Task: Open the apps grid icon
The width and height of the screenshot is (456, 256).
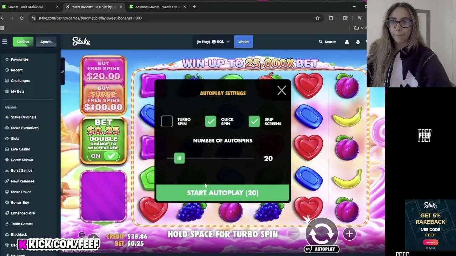Action: 2,28
